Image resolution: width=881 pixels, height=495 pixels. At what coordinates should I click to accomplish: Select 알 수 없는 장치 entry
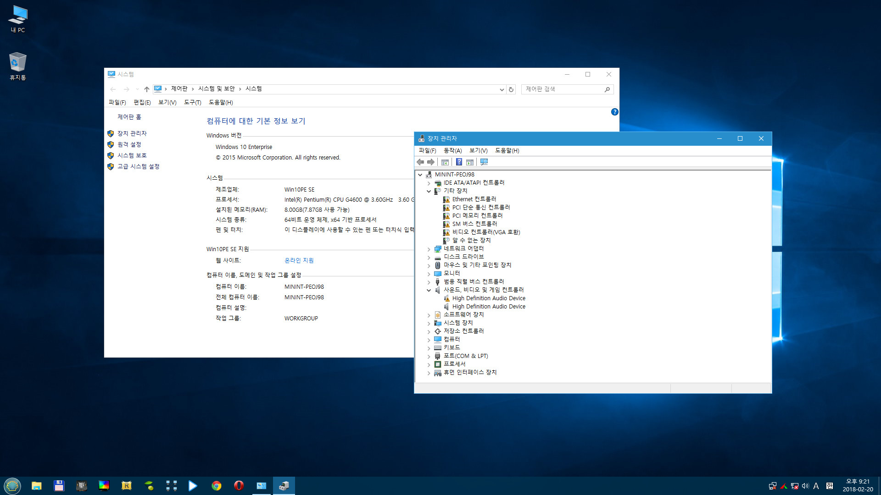click(471, 241)
